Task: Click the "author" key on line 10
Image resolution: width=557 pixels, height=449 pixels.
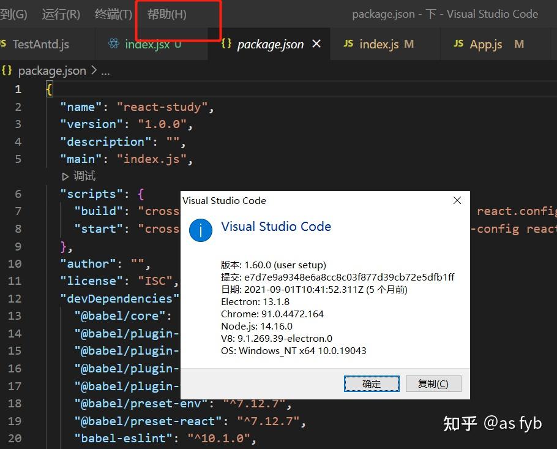Action: pyautogui.click(x=88, y=264)
